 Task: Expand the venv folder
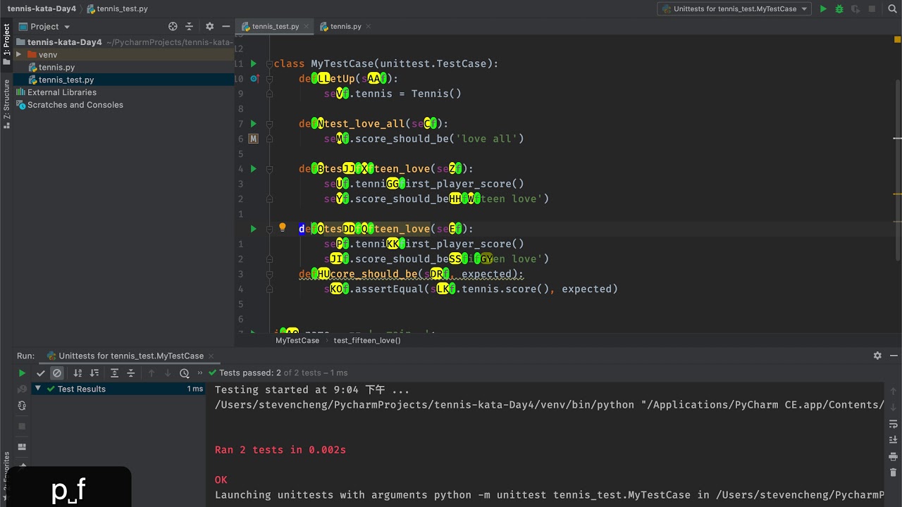[19, 55]
